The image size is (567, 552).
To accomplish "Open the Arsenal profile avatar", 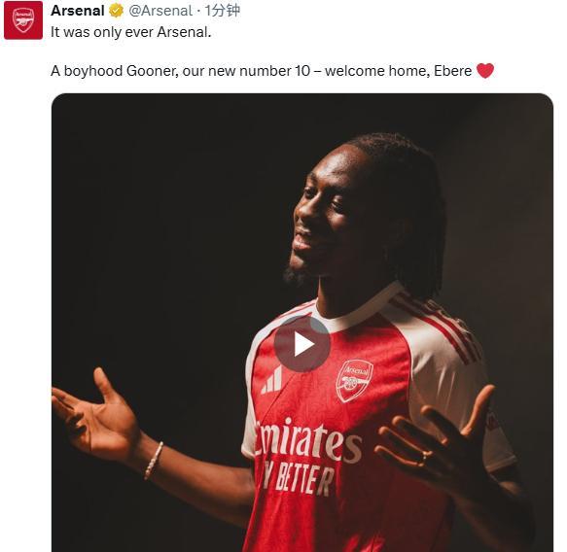I will (23, 20).
